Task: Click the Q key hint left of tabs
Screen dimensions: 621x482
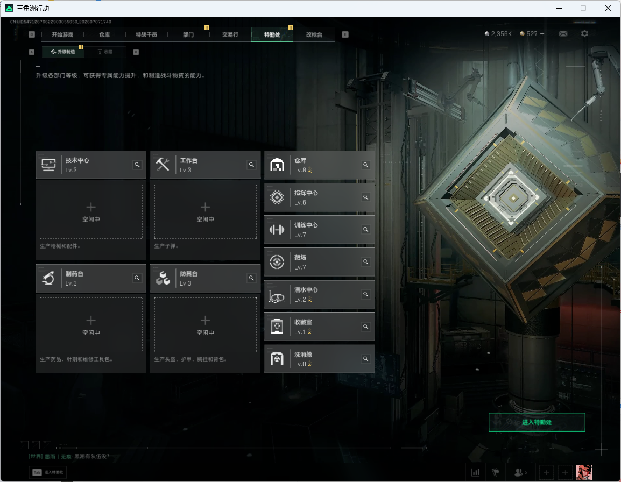Action: click(x=32, y=34)
